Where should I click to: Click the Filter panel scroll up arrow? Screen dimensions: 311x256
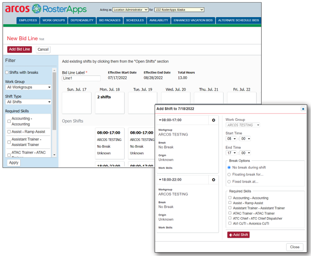[x=55, y=70]
